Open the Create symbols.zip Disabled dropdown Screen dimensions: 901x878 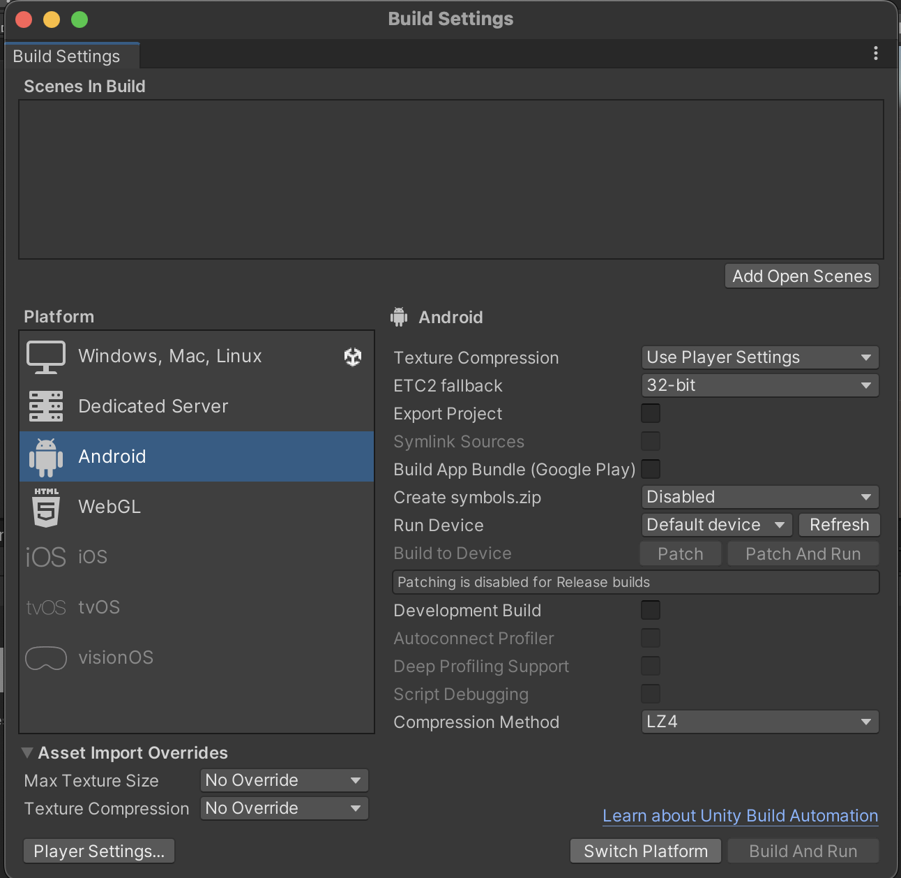(x=760, y=497)
